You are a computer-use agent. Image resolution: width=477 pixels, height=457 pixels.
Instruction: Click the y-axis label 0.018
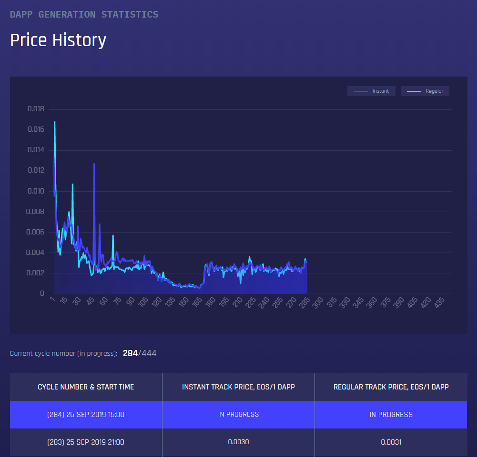[x=36, y=109]
